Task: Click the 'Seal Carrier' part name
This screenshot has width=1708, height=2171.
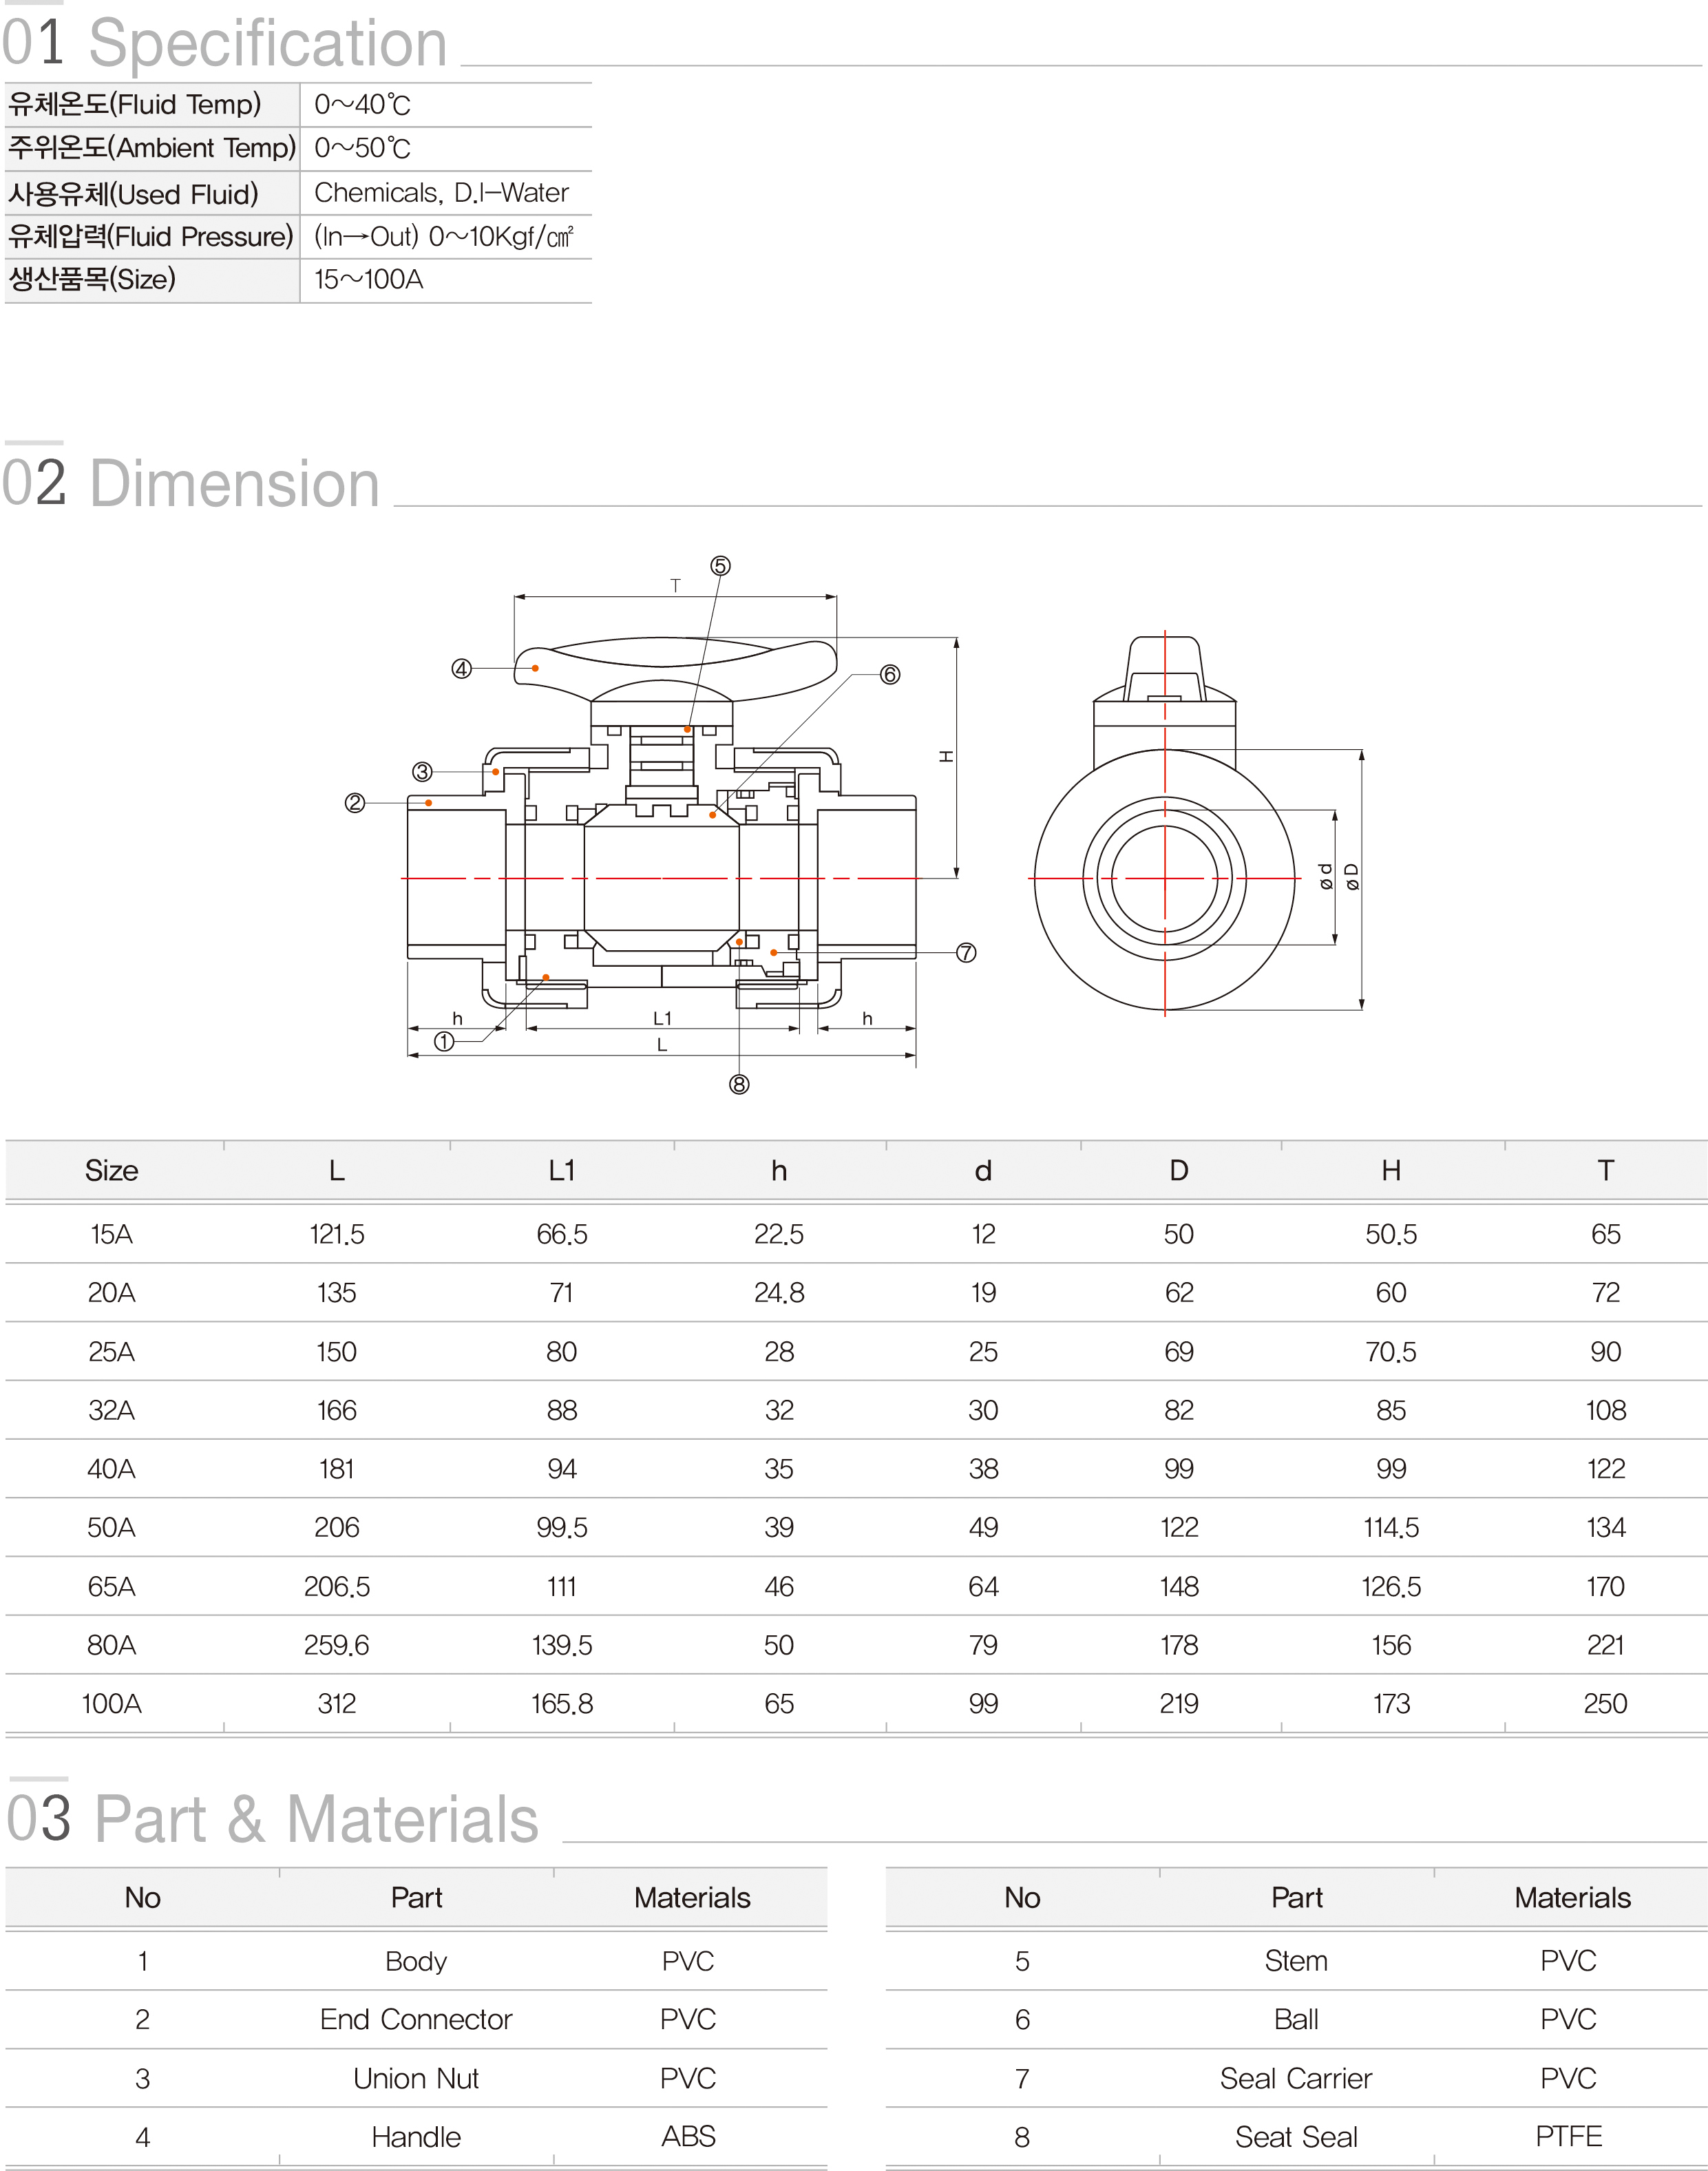Action: (x=1296, y=2078)
